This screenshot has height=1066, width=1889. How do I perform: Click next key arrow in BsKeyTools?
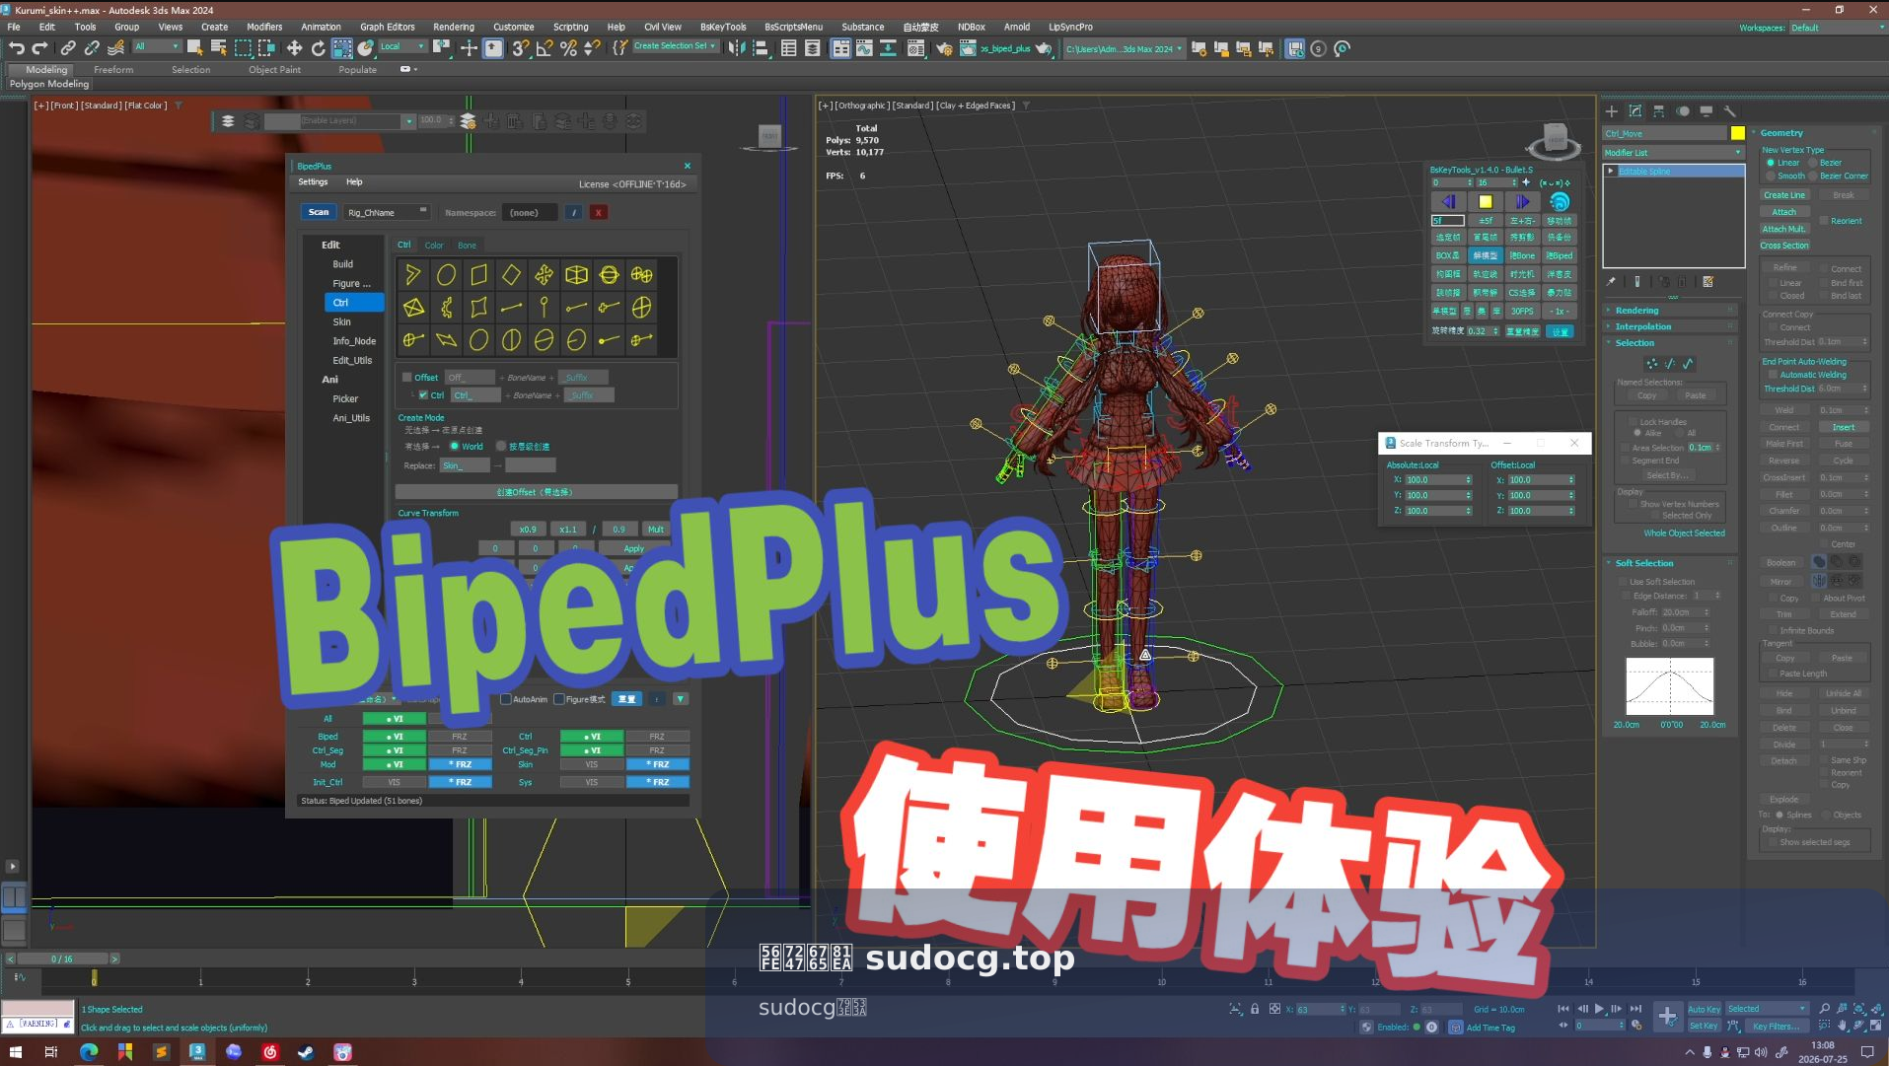click(x=1522, y=201)
